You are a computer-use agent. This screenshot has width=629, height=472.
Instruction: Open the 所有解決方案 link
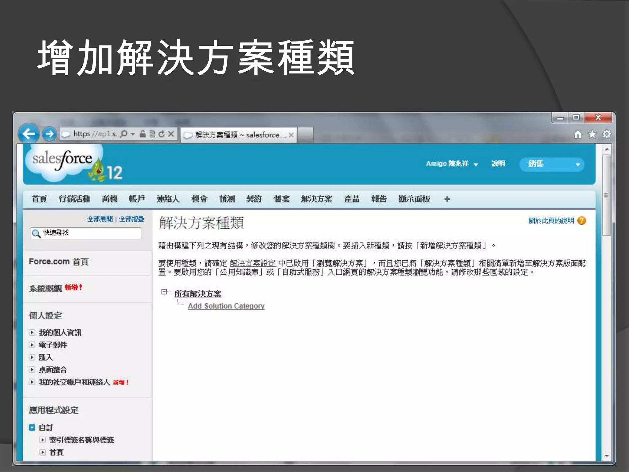pyautogui.click(x=198, y=294)
